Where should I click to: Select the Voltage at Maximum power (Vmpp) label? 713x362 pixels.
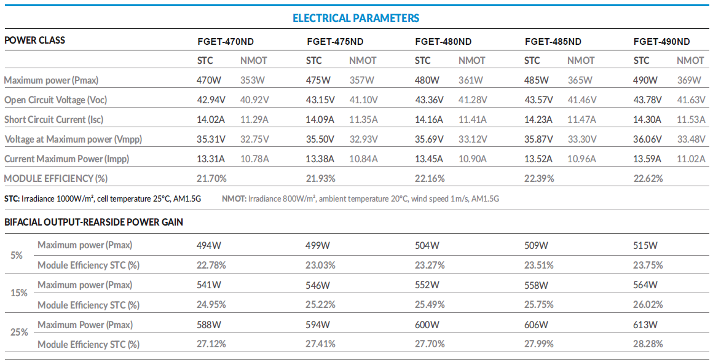pos(73,139)
